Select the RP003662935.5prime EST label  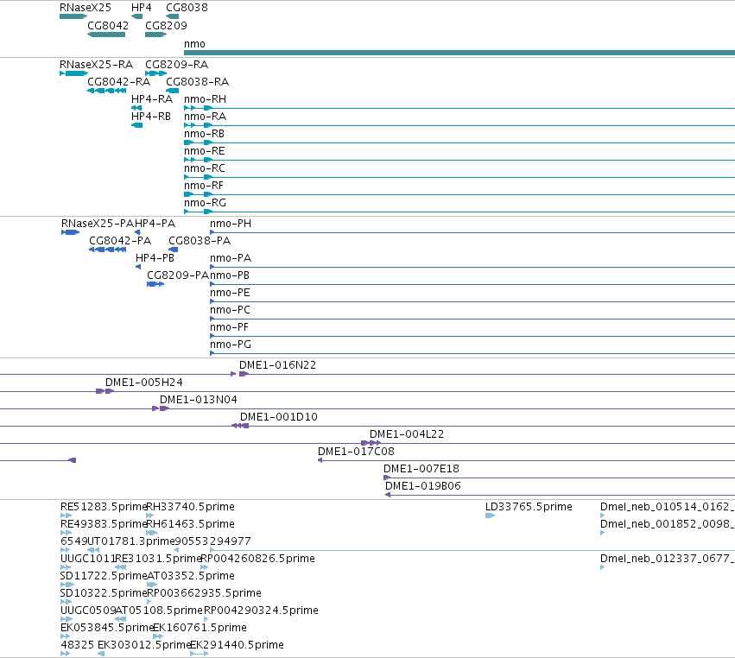205,594
